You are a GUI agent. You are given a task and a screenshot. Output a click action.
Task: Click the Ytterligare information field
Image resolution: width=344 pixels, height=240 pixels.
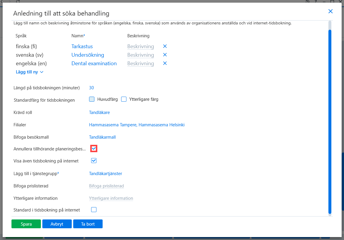click(111, 198)
